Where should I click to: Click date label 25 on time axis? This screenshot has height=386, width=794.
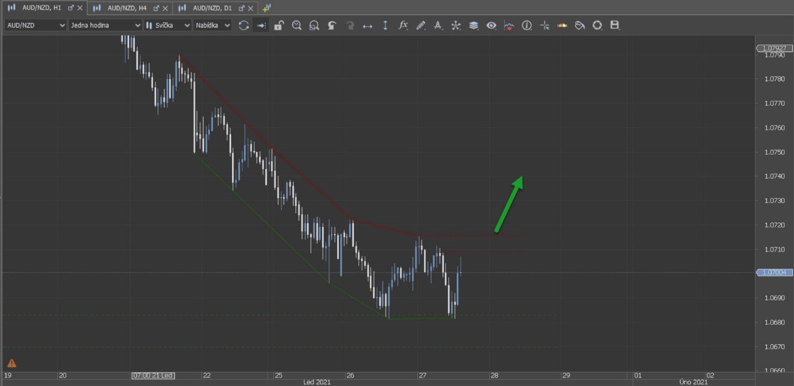(279, 376)
